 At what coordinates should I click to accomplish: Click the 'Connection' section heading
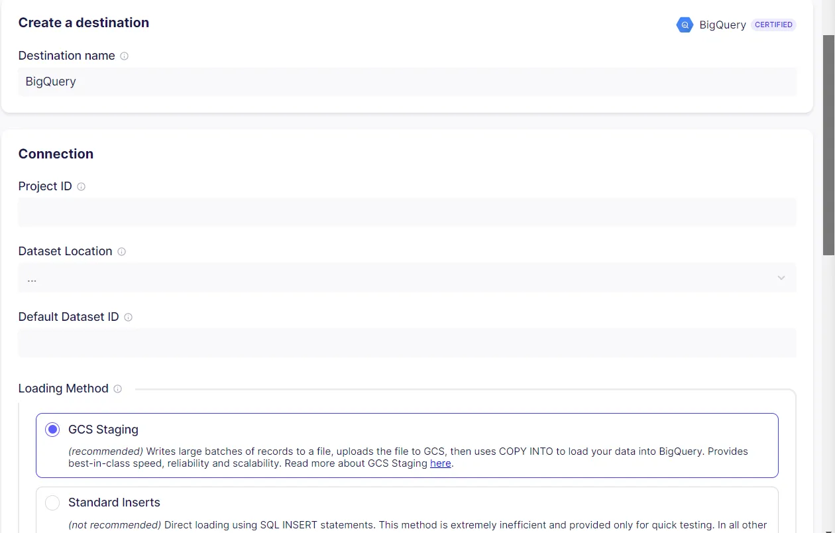point(56,154)
